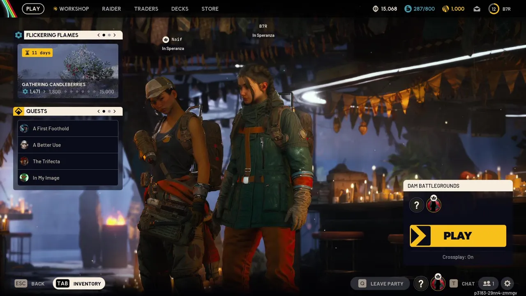This screenshot has width=526, height=296.
Task: Toggle the Crossplay: On setting
Action: click(458, 257)
